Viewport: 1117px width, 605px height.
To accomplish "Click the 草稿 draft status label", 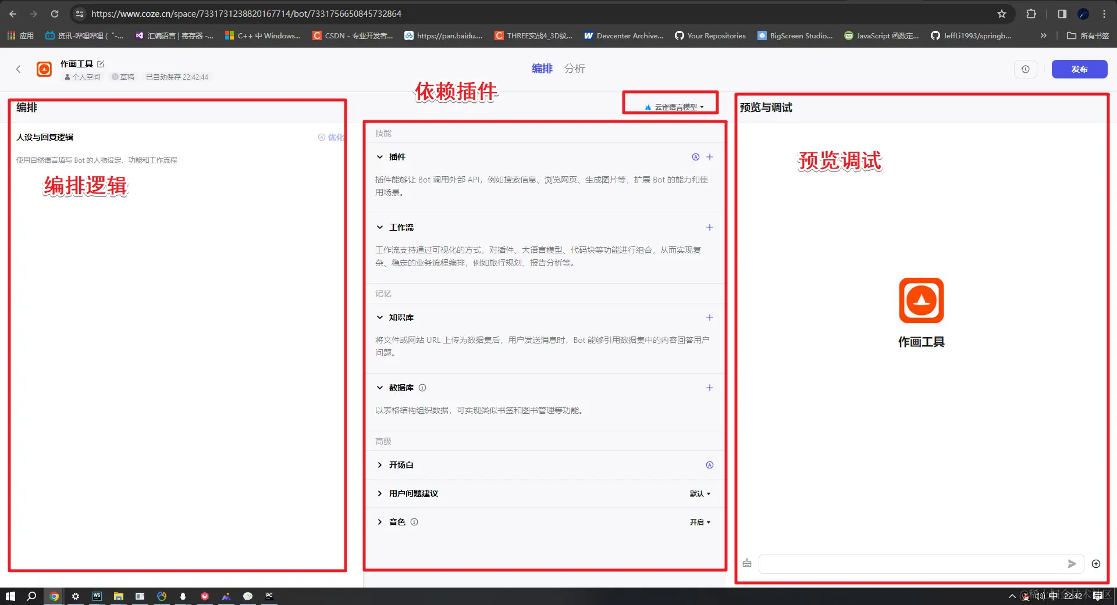I will [x=123, y=77].
